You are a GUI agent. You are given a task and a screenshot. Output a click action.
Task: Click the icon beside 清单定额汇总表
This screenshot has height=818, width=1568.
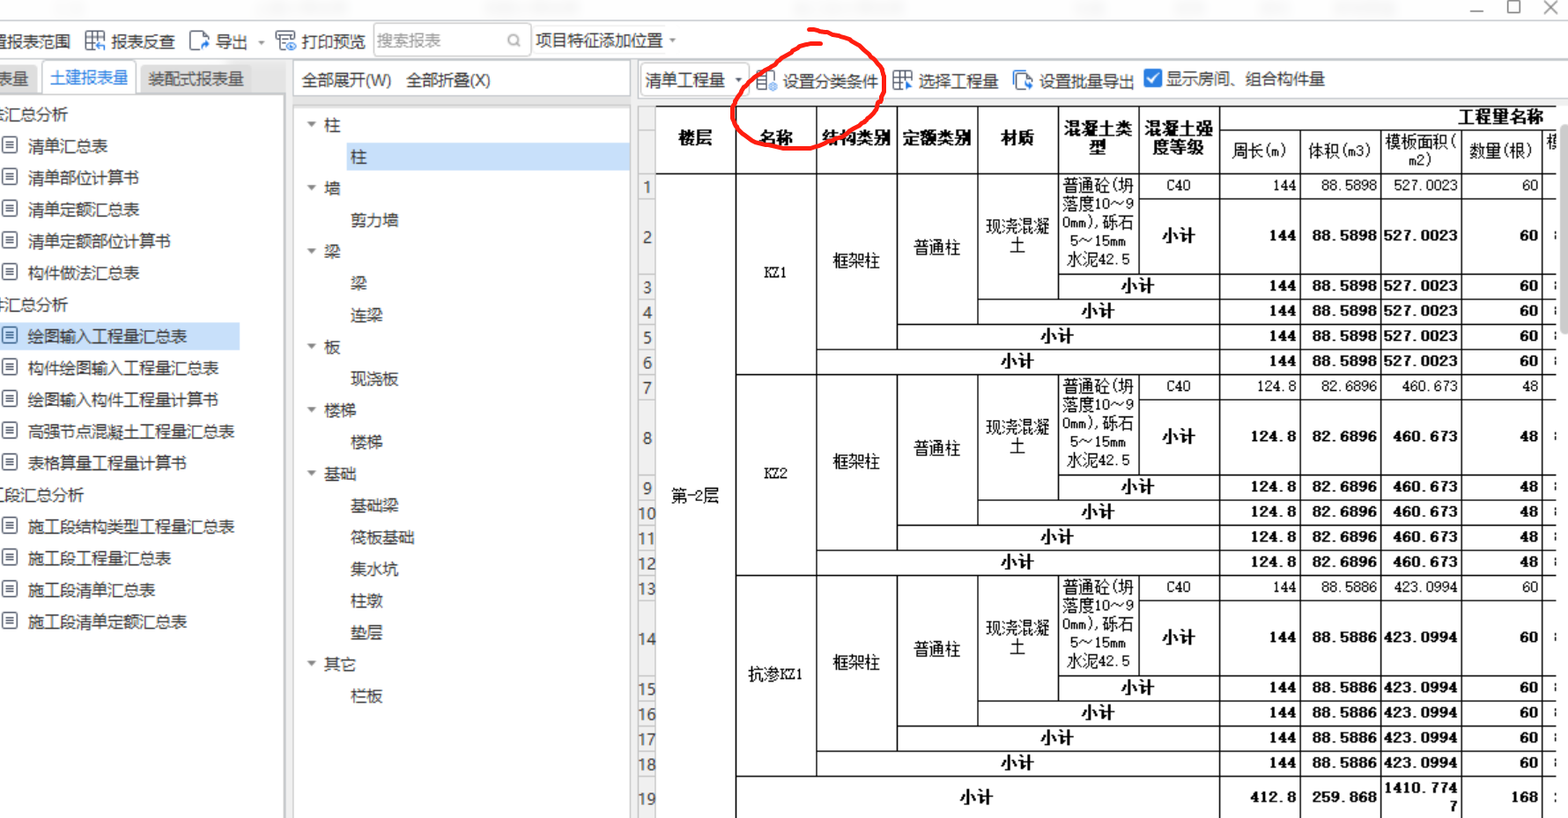pyautogui.click(x=10, y=209)
